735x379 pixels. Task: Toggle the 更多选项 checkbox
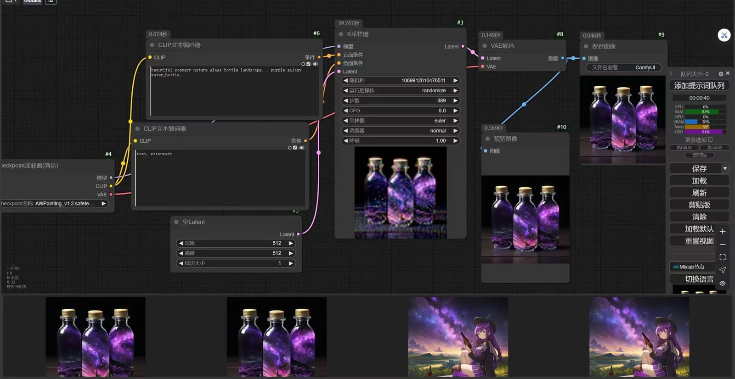(710, 139)
